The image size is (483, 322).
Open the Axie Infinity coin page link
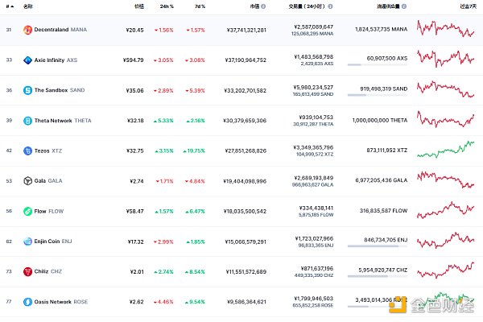(x=56, y=60)
